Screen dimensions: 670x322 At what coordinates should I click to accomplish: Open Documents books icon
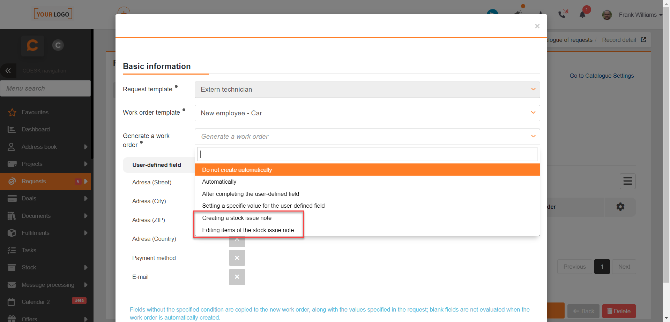[12, 216]
